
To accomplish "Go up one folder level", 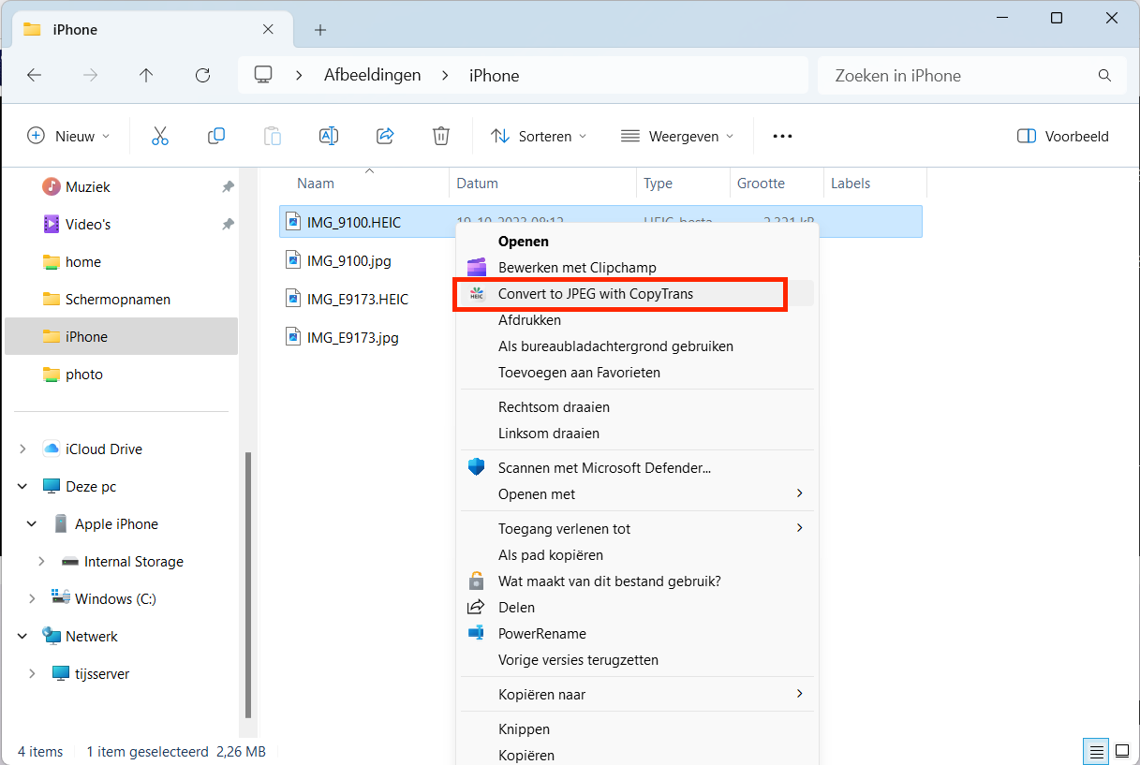I will pyautogui.click(x=146, y=76).
